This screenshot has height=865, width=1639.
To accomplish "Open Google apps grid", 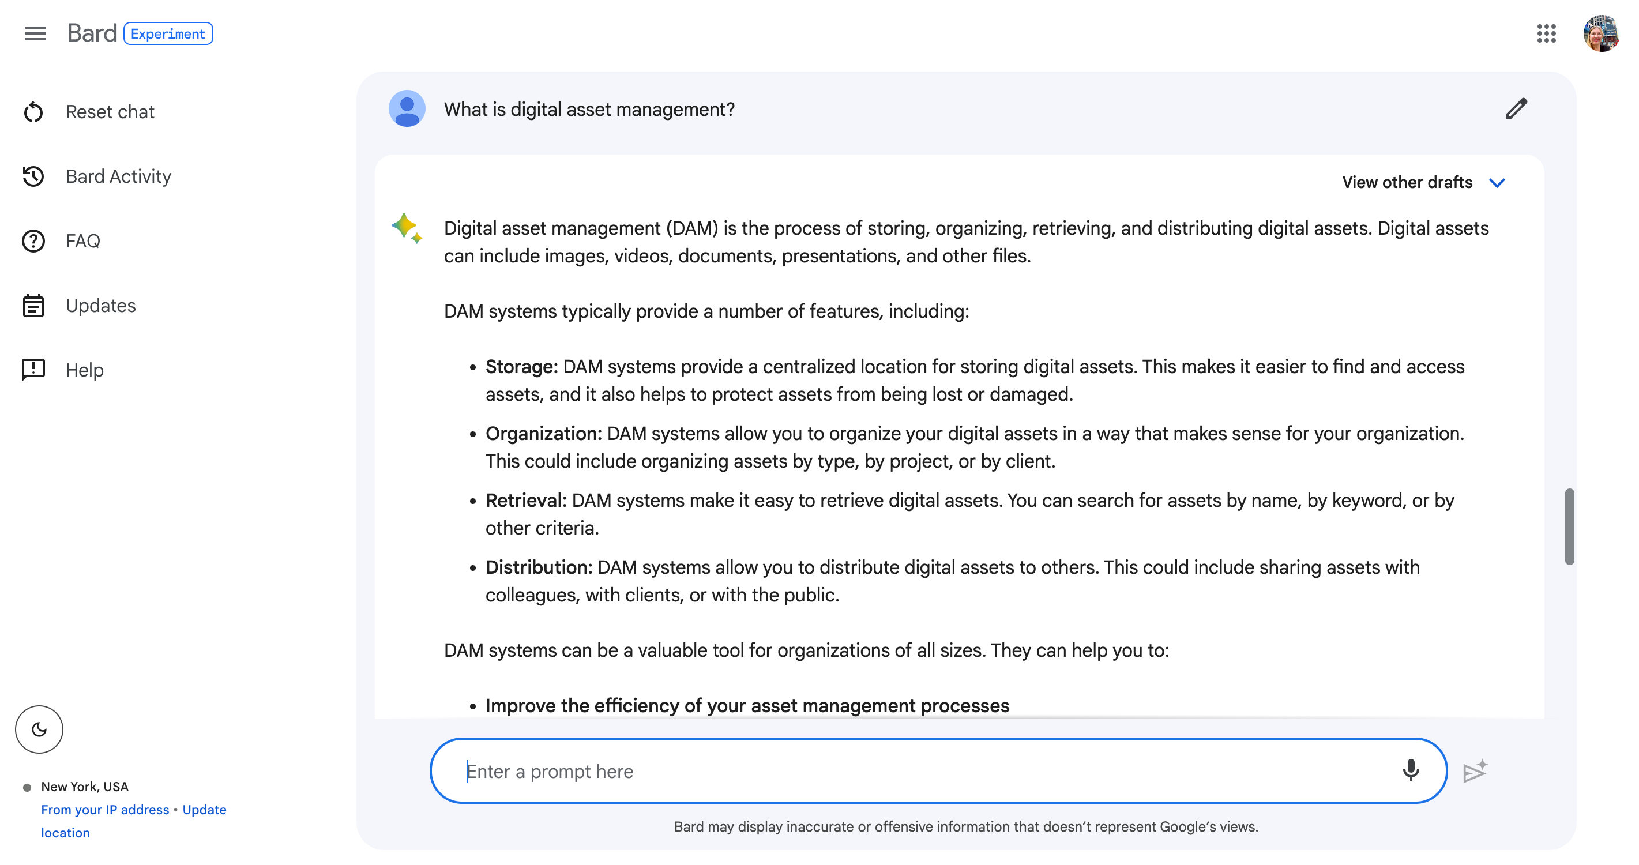I will click(x=1546, y=33).
